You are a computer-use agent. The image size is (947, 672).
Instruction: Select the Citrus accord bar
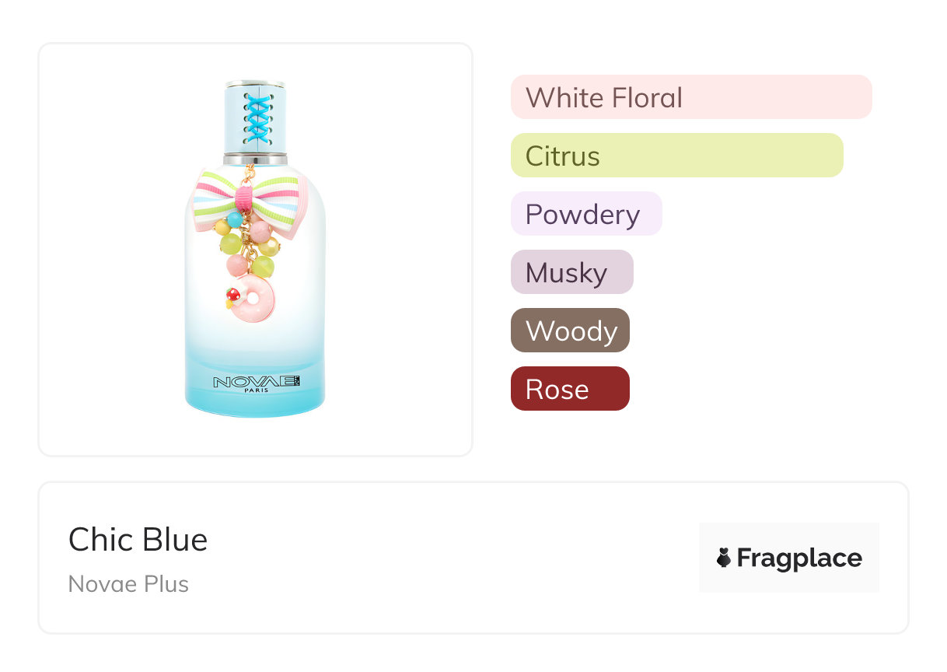coord(676,156)
